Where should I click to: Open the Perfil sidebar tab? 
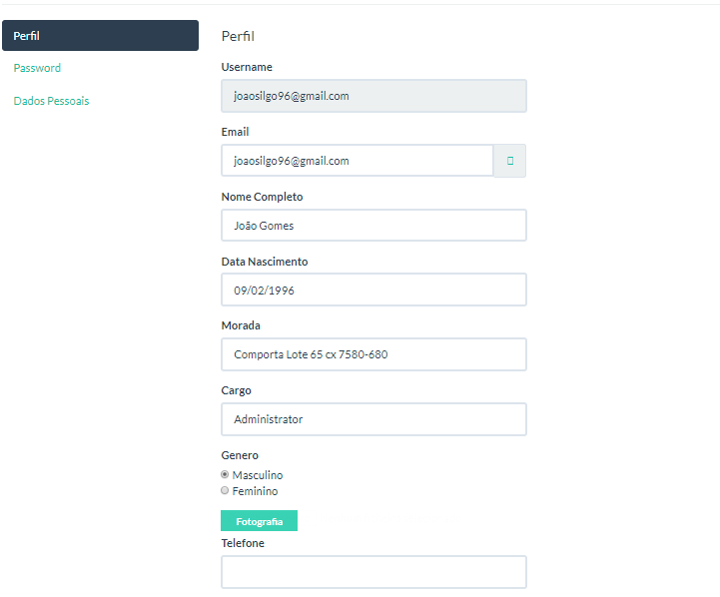pyautogui.click(x=100, y=35)
